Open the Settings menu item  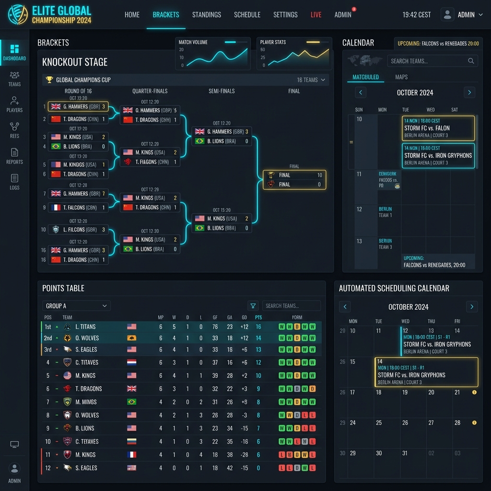click(285, 15)
